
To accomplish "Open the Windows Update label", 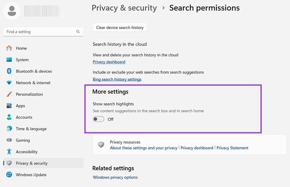I will click(31, 175).
